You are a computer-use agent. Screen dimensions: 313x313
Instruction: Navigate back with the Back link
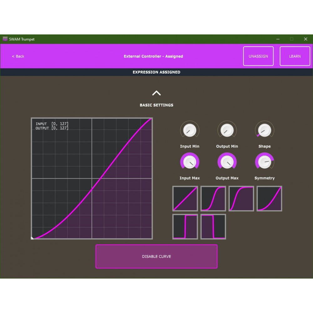coord(18,56)
